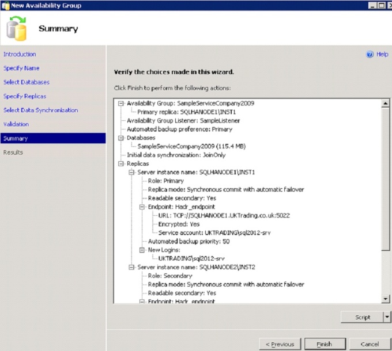Open the Specify Replicas wizard page
The width and height of the screenshot is (392, 351).
pyautogui.click(x=25, y=96)
